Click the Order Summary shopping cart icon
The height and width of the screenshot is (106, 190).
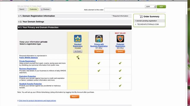pyautogui.click(x=141, y=16)
